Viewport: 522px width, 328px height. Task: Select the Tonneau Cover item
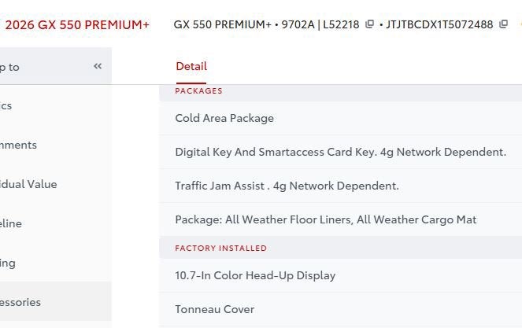tap(214, 309)
